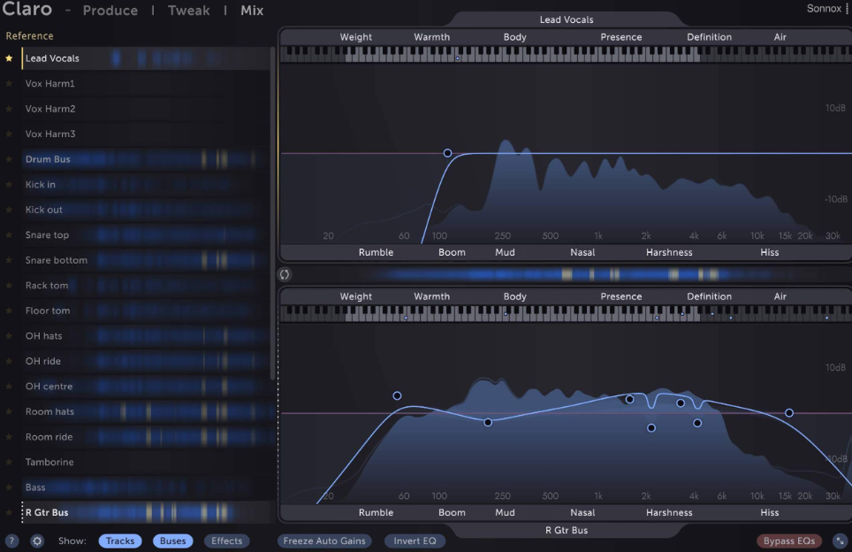This screenshot has height=552, width=852.
Task: Click the low-pass node near 20k on R Gtr Bus EQ
Action: tap(789, 413)
